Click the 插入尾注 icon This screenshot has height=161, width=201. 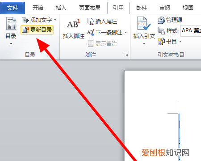(x=91, y=21)
